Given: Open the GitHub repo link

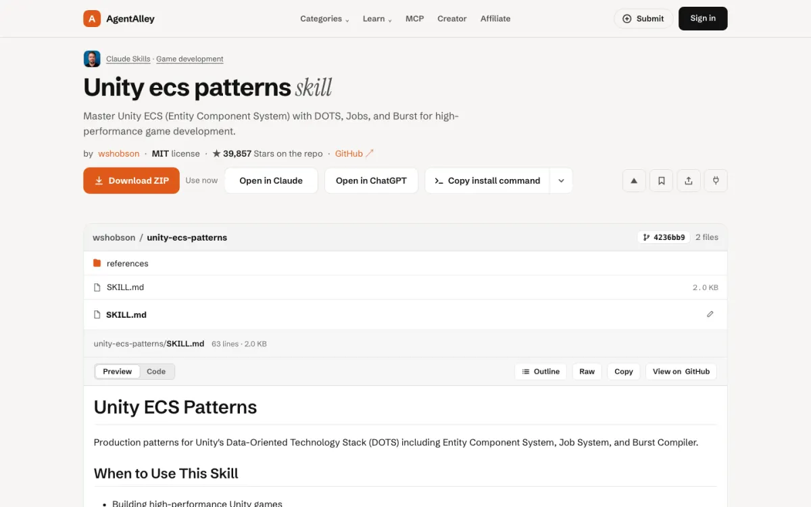Looking at the screenshot, I should tap(354, 153).
